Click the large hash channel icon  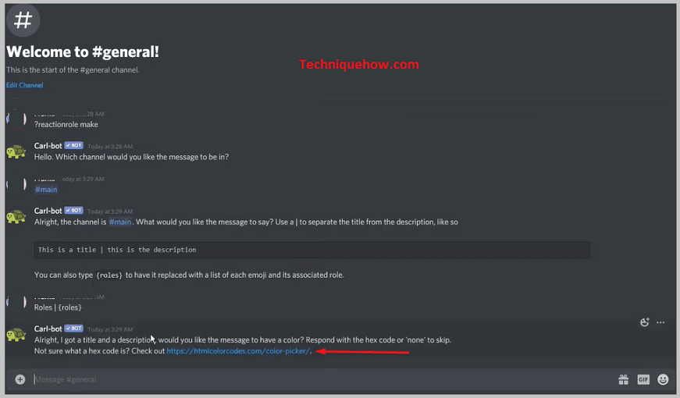tap(23, 20)
